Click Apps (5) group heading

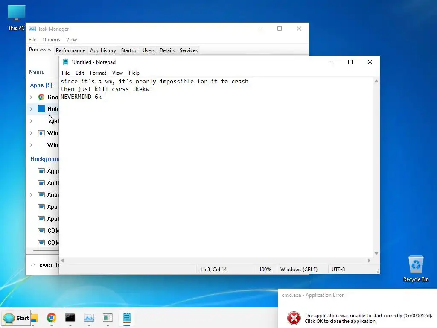point(41,85)
